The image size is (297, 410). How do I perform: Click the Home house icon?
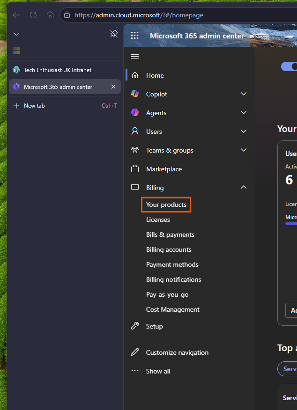[135, 75]
